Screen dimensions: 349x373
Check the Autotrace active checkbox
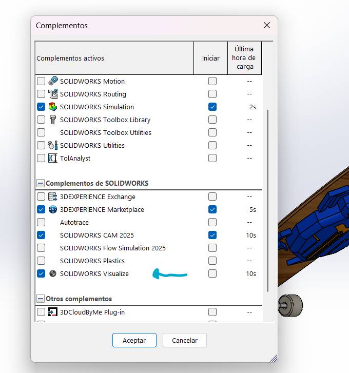pyautogui.click(x=41, y=223)
